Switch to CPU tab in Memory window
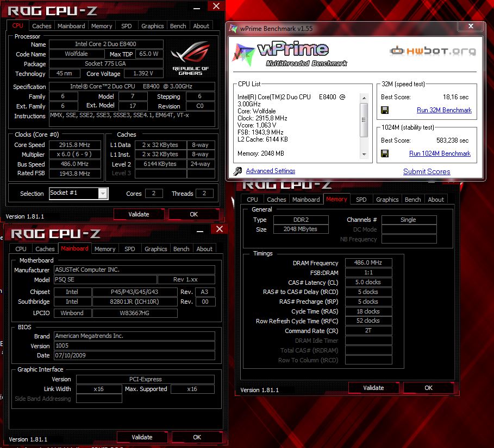494x448 pixels. point(252,200)
